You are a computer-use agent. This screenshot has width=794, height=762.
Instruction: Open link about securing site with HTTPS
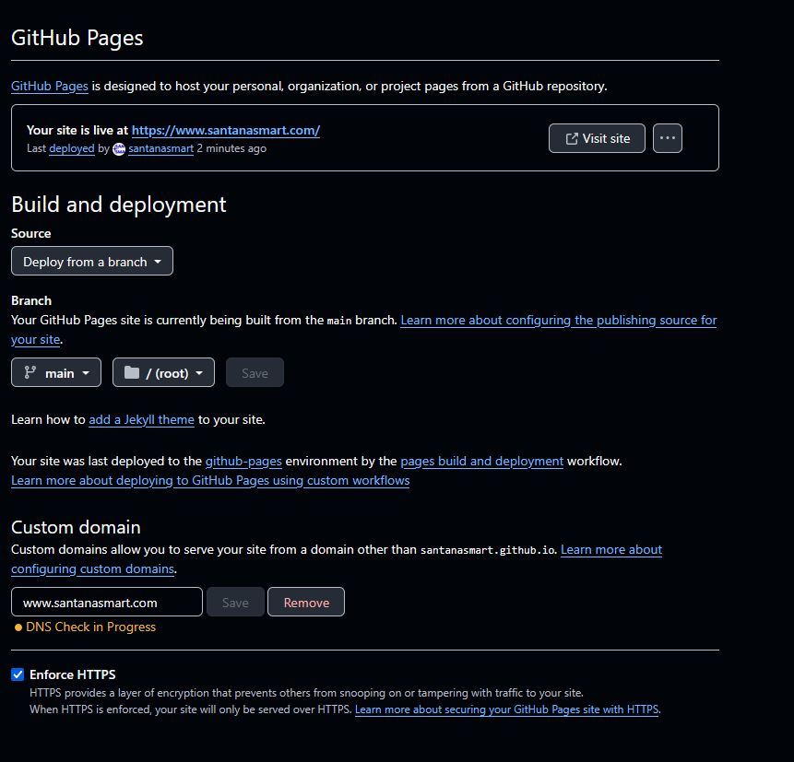[x=506, y=710]
